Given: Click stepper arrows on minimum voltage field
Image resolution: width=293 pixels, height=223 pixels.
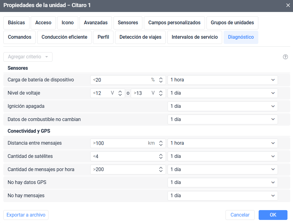Looking at the screenshot, I should 120,93.
